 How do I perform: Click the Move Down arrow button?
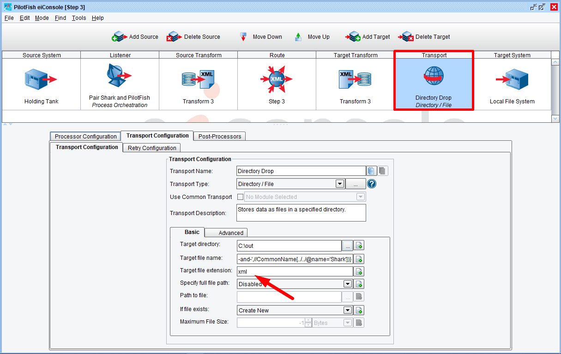point(261,37)
